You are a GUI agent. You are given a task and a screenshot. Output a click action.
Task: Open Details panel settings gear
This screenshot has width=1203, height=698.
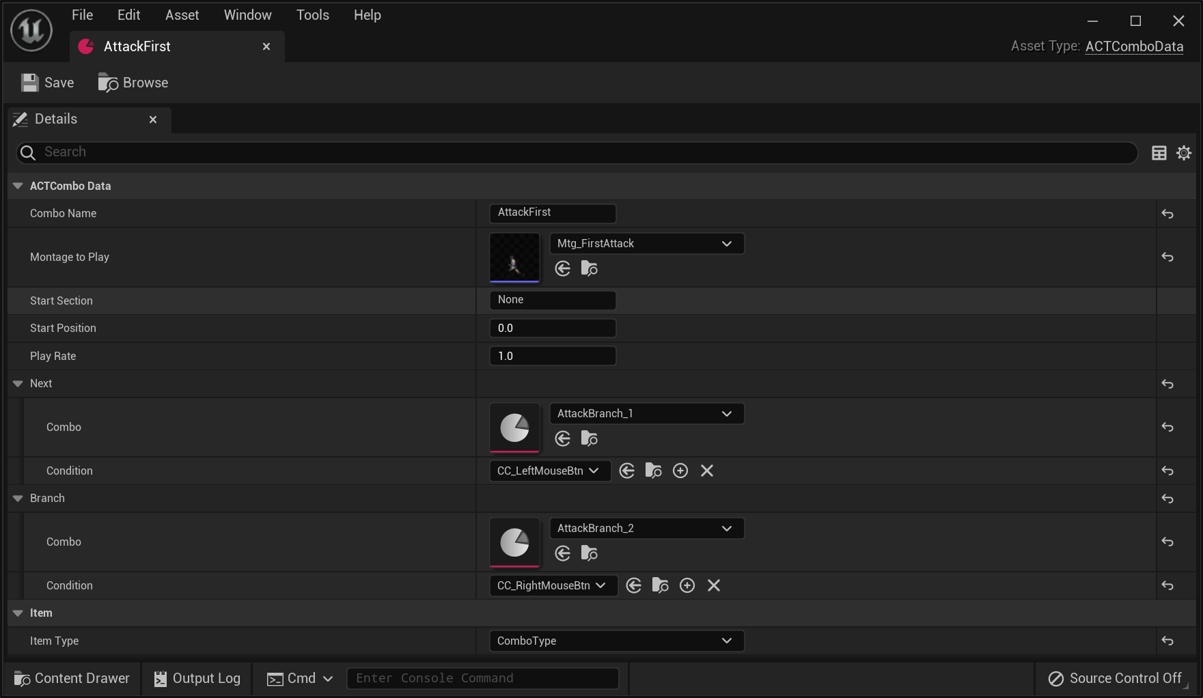(1184, 153)
